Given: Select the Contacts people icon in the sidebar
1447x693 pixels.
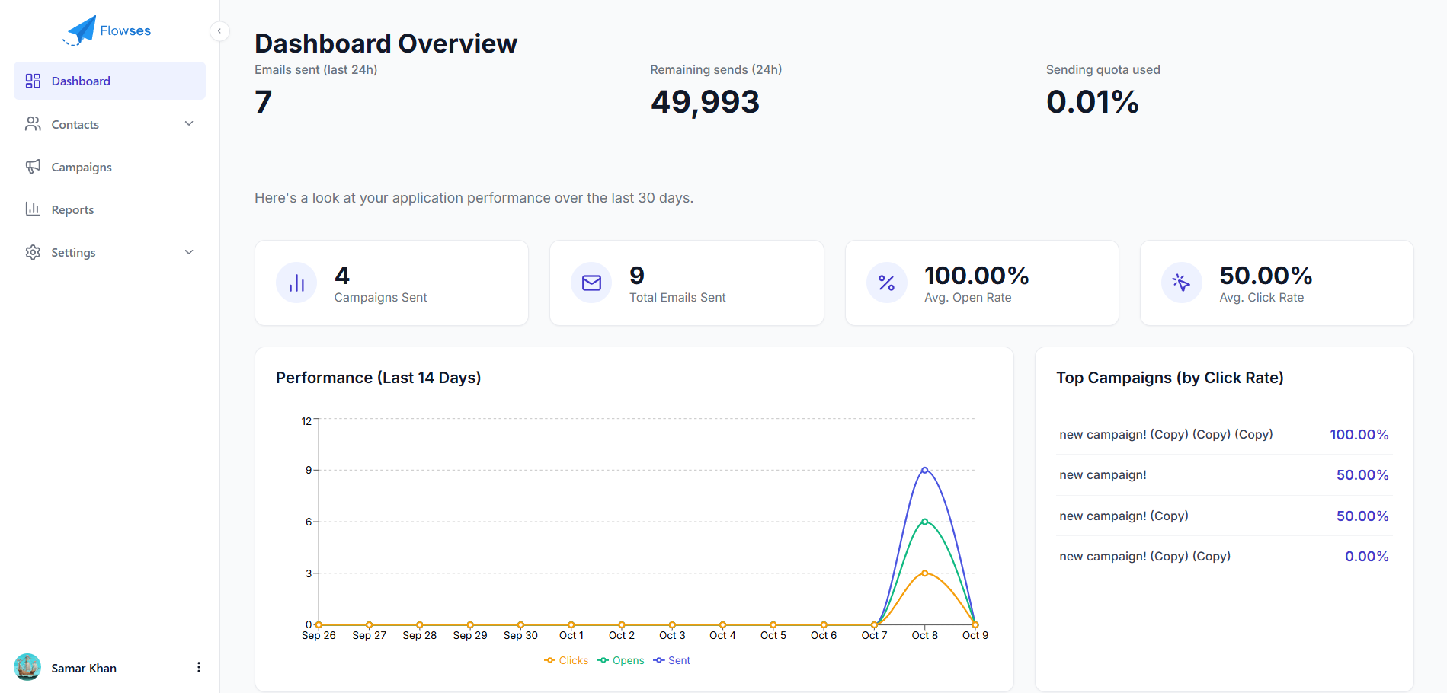Looking at the screenshot, I should [x=33, y=123].
